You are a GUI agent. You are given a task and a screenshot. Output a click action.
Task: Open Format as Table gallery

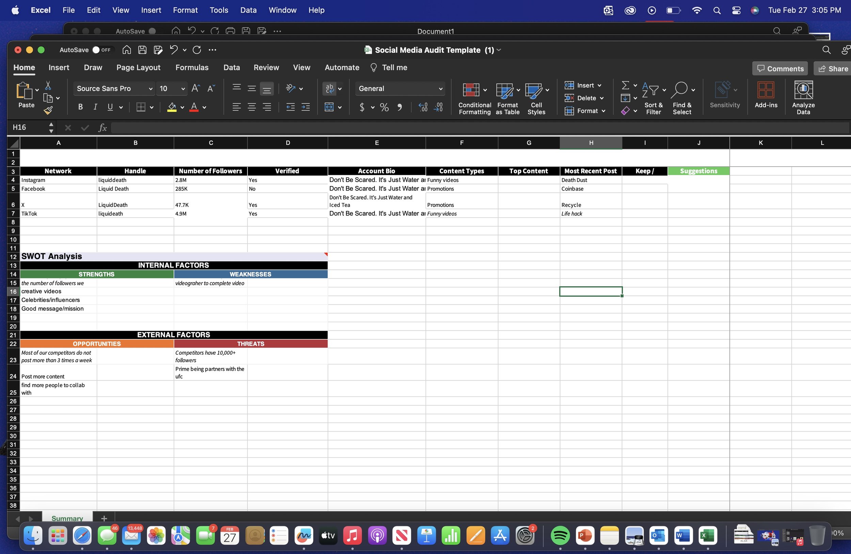508,98
